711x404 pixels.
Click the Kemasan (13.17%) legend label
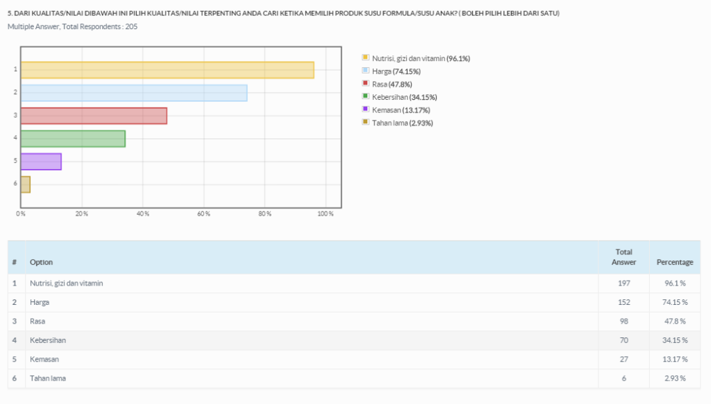(x=401, y=110)
